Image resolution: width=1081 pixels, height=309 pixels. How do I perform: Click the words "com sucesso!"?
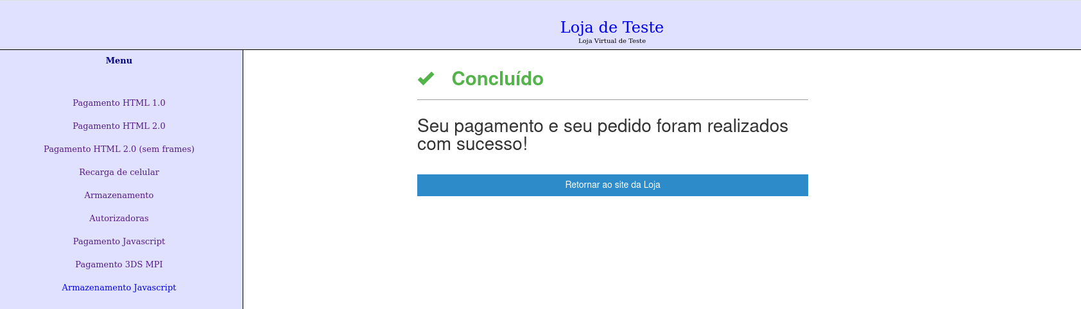click(x=472, y=144)
